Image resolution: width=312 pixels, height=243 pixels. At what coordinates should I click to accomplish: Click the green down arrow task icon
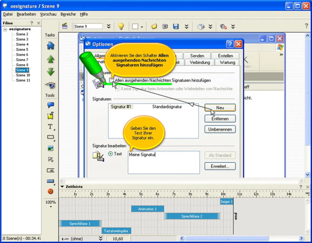click(x=51, y=72)
